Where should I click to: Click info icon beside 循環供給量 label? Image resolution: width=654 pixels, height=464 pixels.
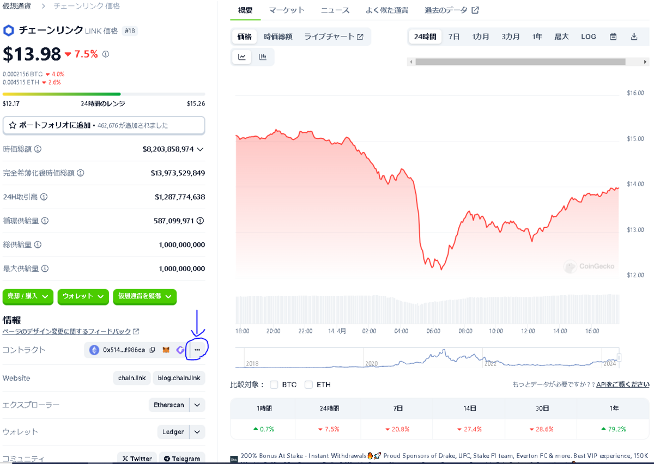(45, 221)
